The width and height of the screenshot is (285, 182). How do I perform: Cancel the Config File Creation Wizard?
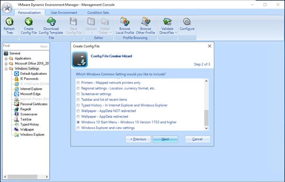pos(197,139)
